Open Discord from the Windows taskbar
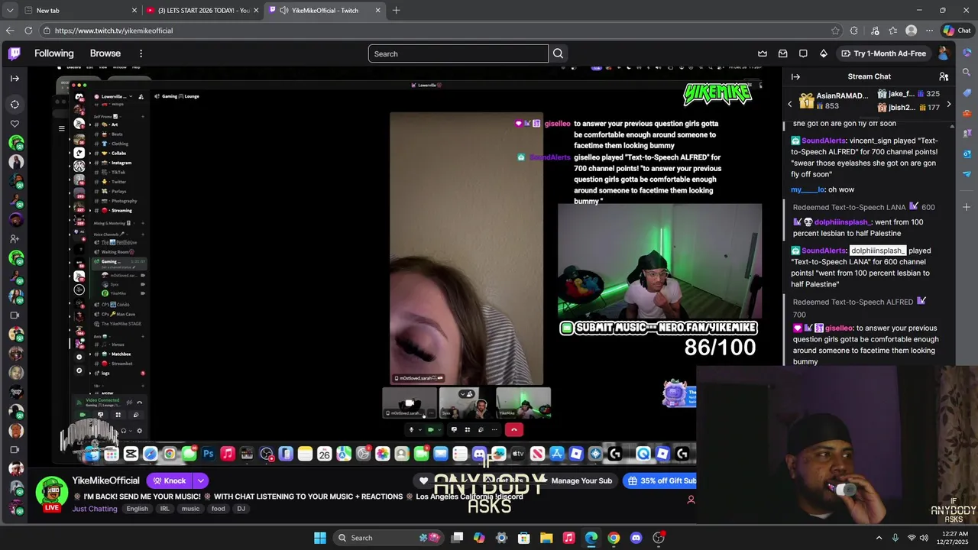This screenshot has height=550, width=978. pyautogui.click(x=636, y=538)
